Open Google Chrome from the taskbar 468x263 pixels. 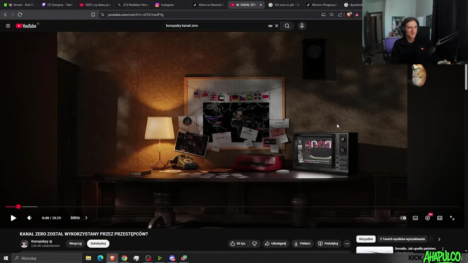click(x=124, y=258)
